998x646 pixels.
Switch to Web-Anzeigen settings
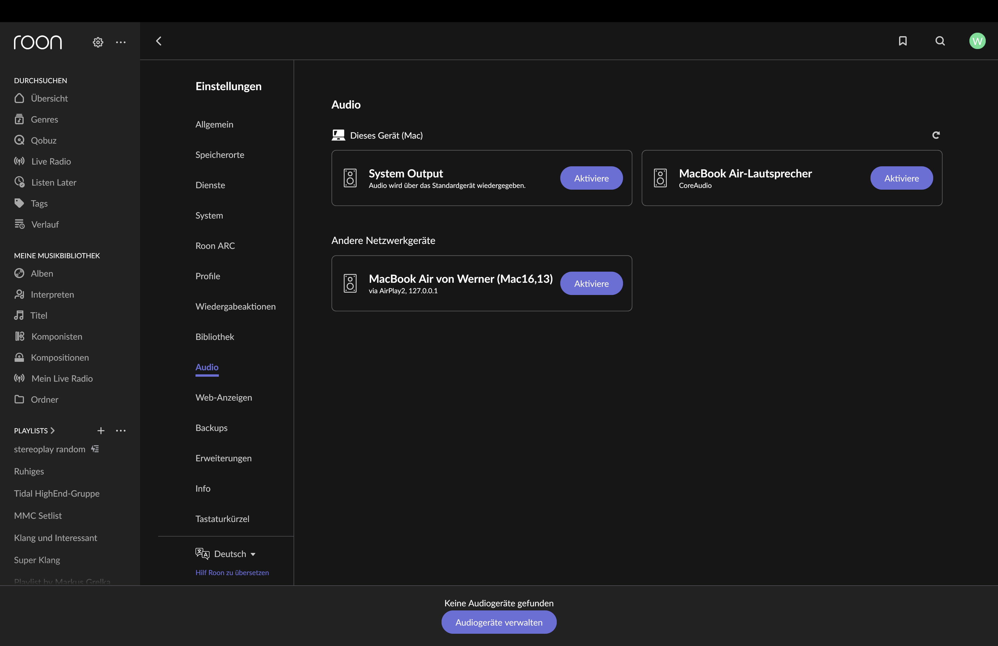pos(224,397)
